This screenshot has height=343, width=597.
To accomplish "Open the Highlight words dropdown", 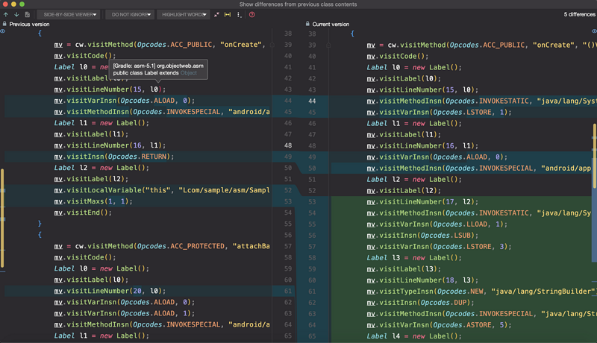I will [x=184, y=14].
